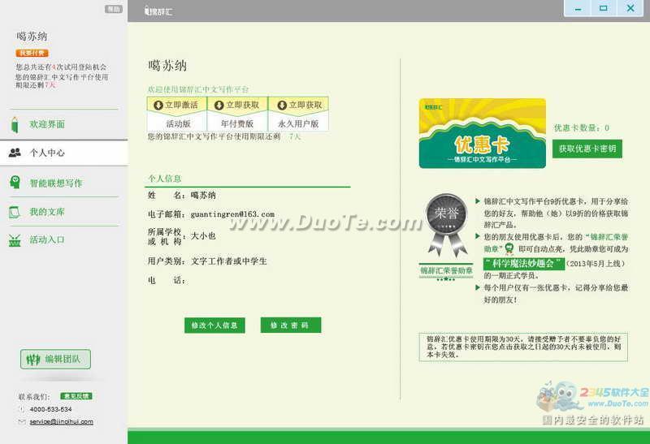Click the 荣誉 medal badge
650x444 pixels.
[x=447, y=225]
